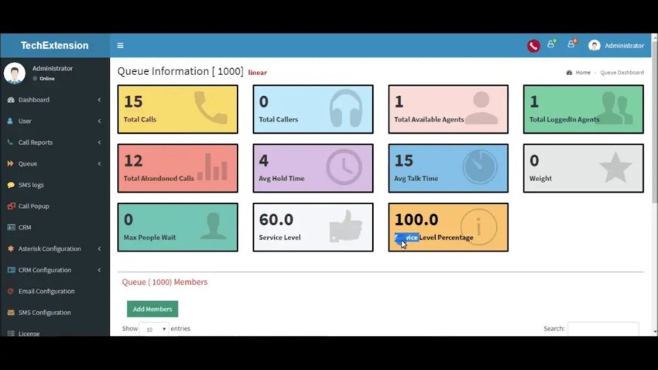The height and width of the screenshot is (370, 658).
Task: Open SMS logs from the sidebar
Action: click(x=54, y=185)
